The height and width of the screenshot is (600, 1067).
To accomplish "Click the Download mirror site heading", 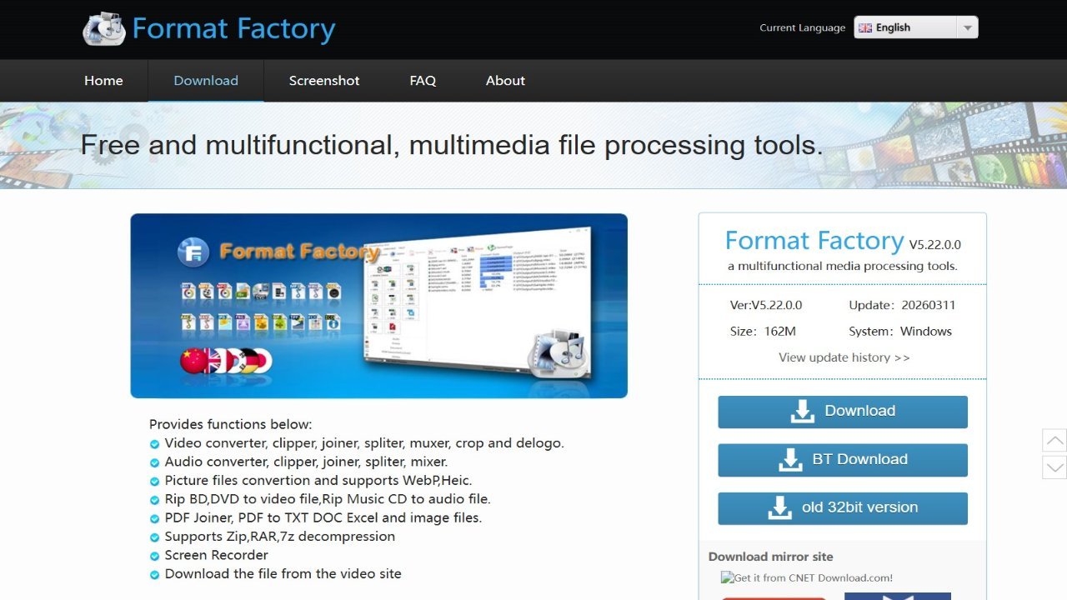I will coord(771,557).
